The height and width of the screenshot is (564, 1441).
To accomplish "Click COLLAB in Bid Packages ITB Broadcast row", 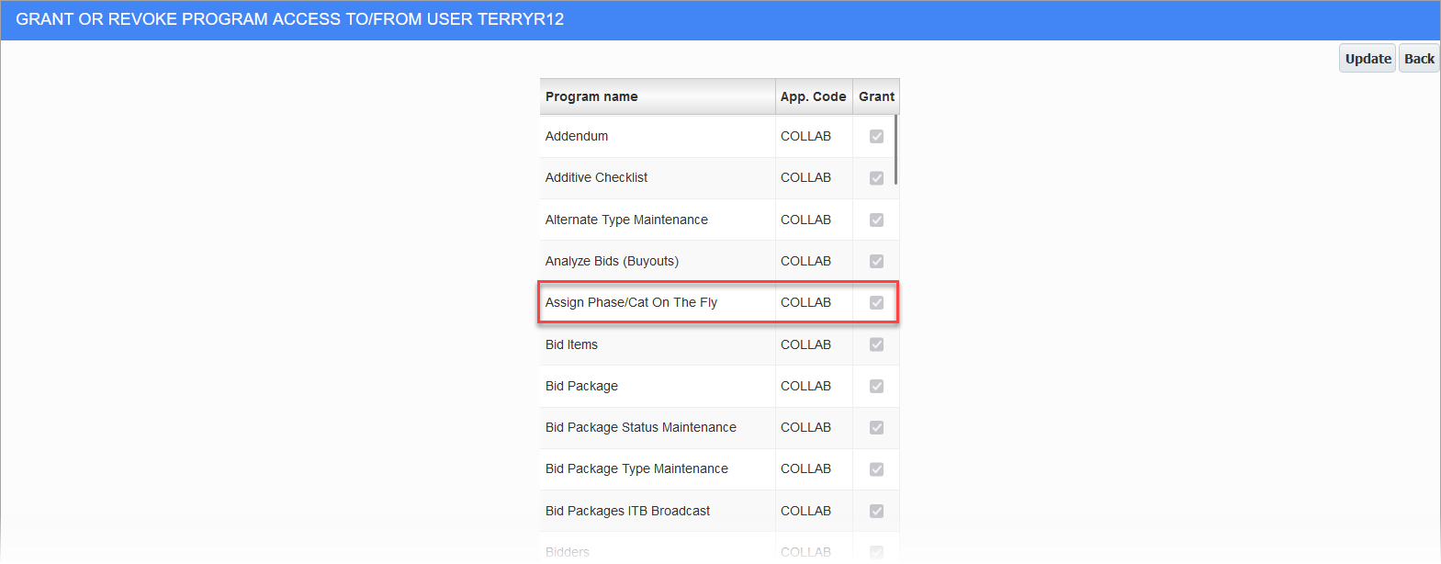I will pos(805,511).
